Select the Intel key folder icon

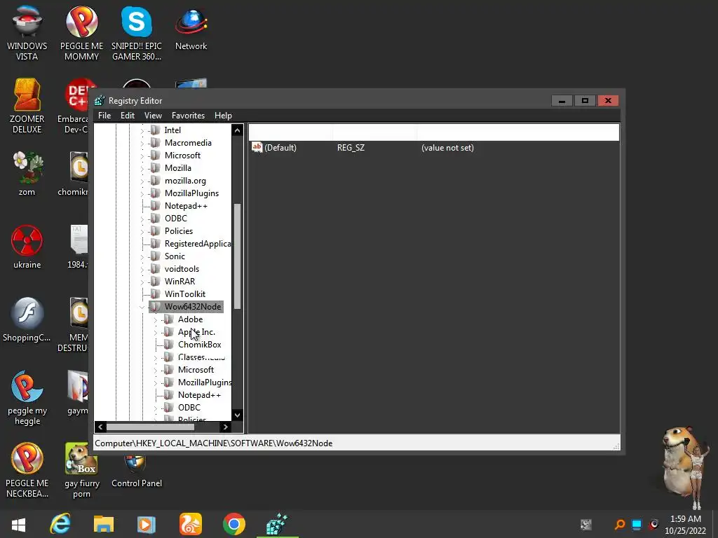(x=156, y=130)
